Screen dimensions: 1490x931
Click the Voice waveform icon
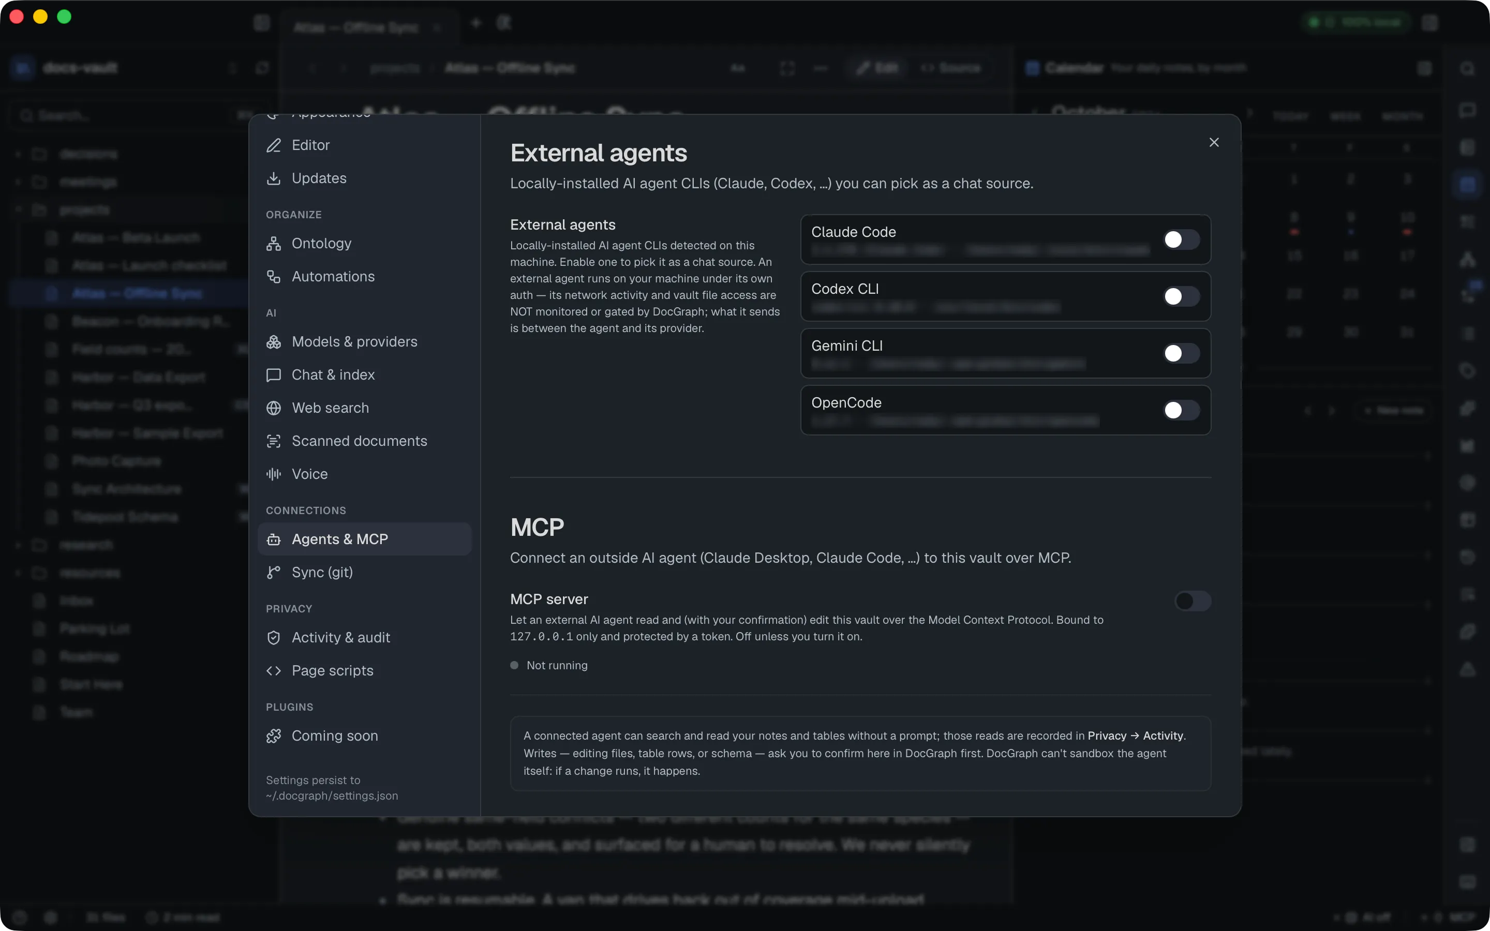coord(273,475)
